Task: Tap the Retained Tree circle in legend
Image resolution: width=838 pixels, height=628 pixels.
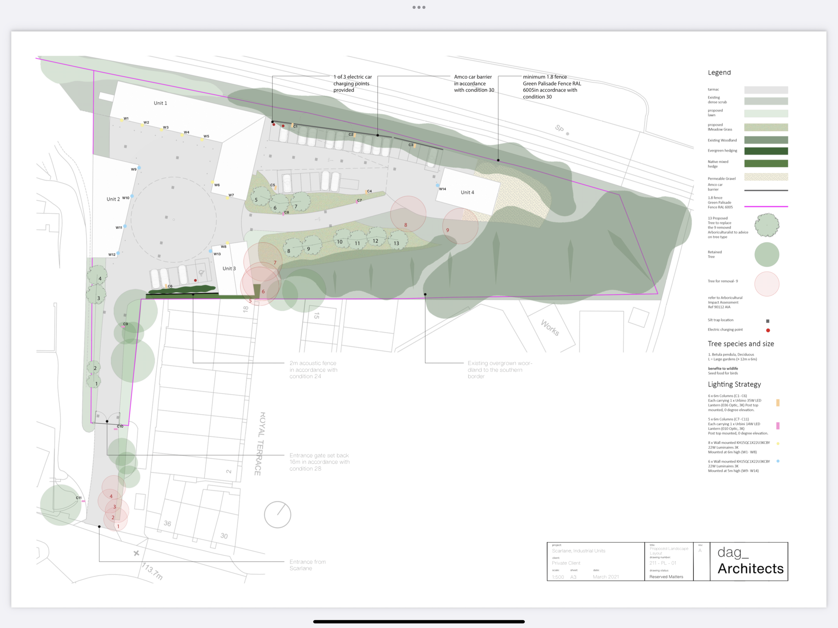Action: pos(766,255)
